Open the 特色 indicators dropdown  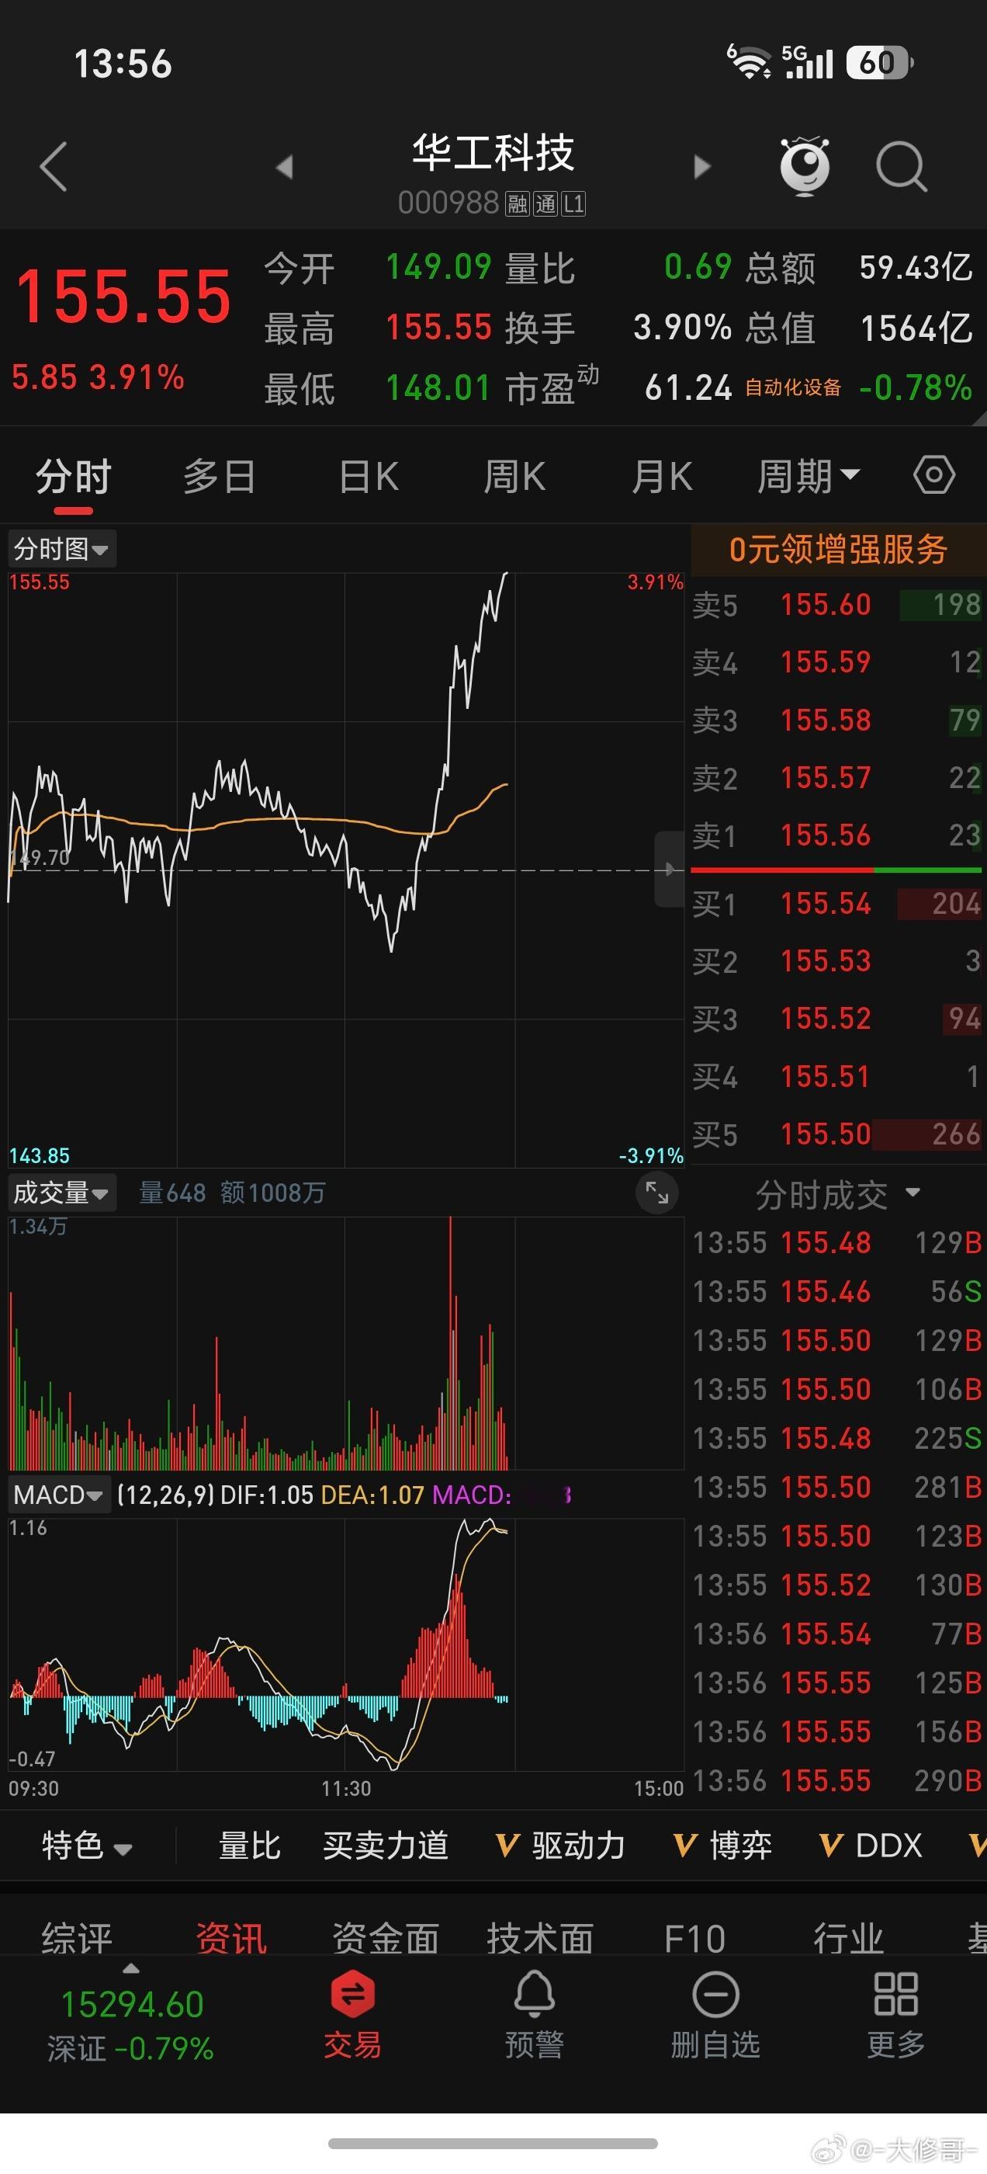88,1845
